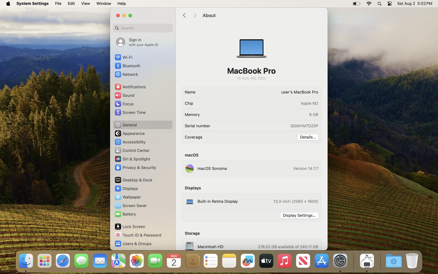Select Network in the sidebar
This screenshot has width=438, height=274.
pos(143,74)
